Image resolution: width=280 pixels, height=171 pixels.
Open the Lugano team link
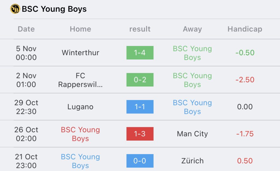click(80, 107)
